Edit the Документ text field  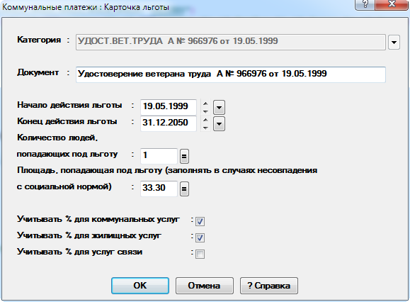click(231, 74)
